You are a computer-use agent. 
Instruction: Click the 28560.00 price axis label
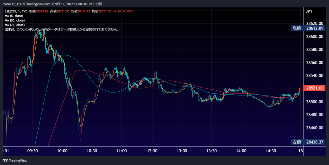(315, 62)
